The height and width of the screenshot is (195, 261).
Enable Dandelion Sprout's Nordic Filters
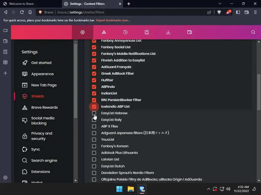94,173
